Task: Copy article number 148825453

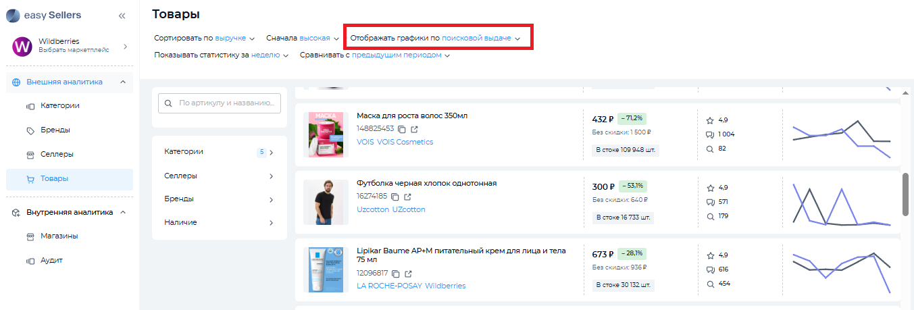Action: (401, 129)
